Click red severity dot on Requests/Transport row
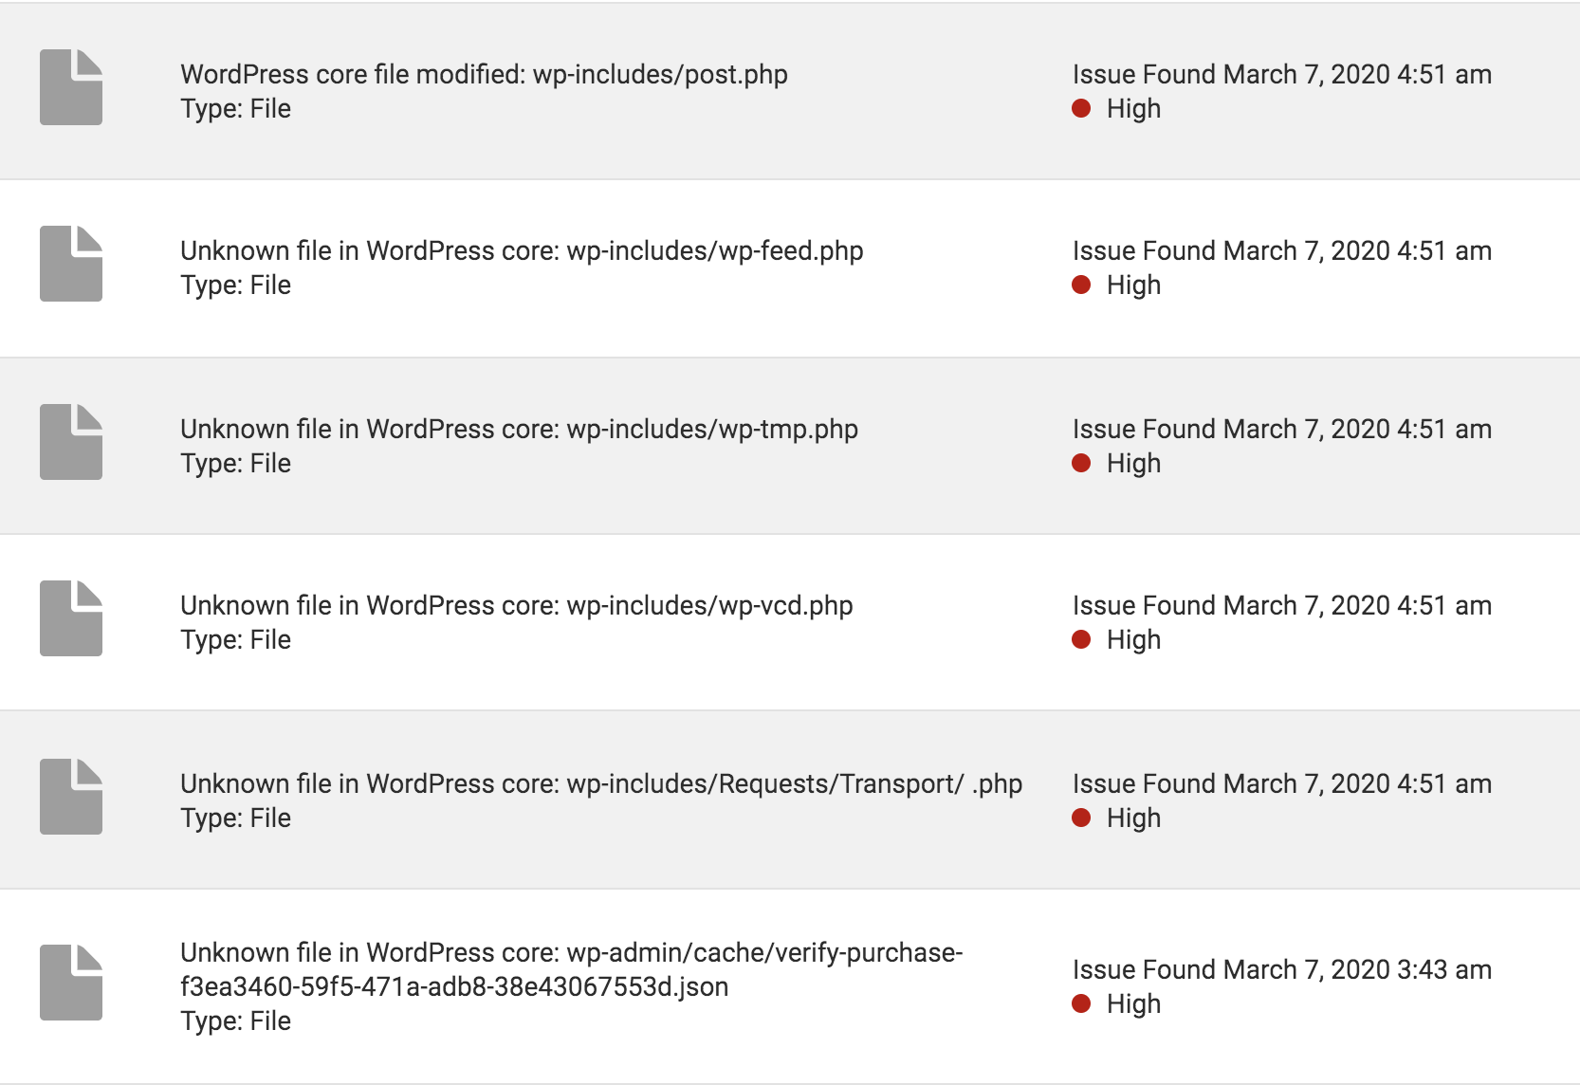This screenshot has height=1085, width=1580. (1081, 818)
